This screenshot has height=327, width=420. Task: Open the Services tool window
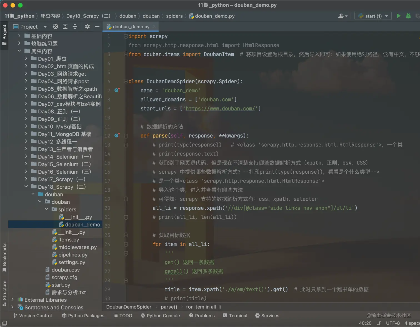click(267, 316)
